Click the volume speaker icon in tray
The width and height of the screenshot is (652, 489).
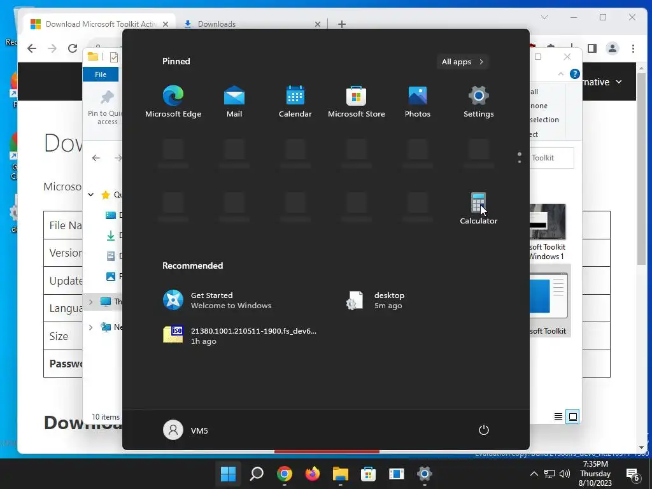564,474
